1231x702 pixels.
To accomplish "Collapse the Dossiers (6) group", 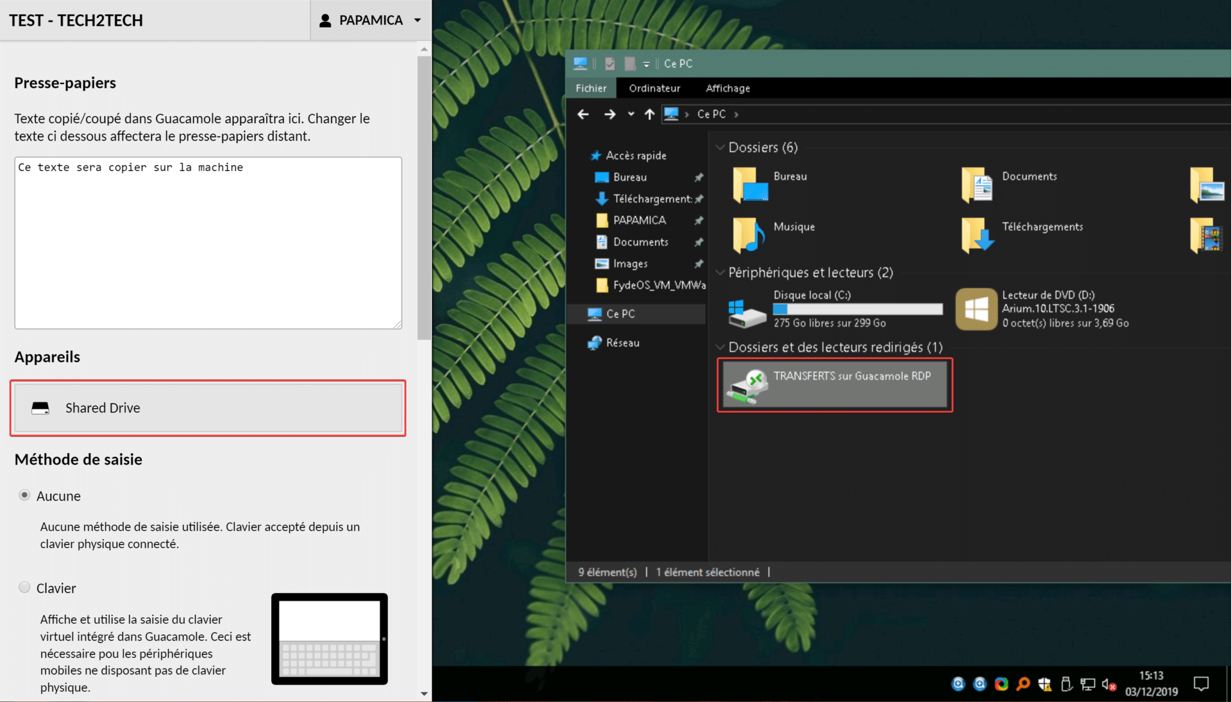I will click(x=719, y=147).
